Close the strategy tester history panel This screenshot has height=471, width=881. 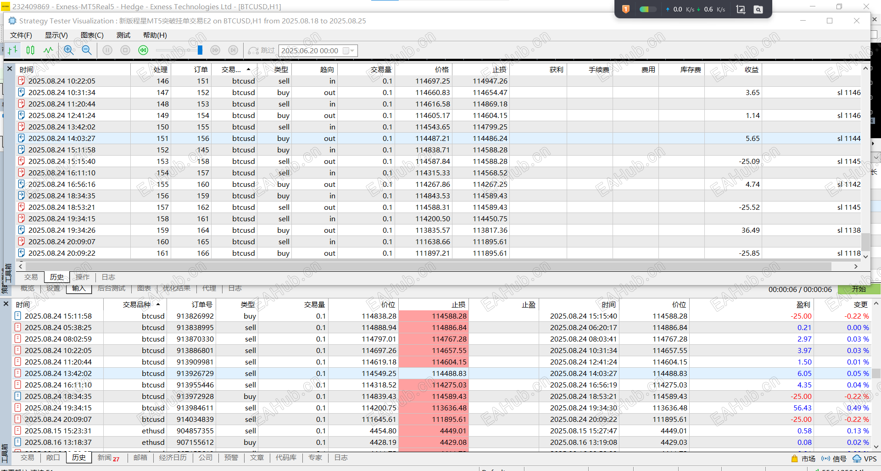[x=10, y=69]
